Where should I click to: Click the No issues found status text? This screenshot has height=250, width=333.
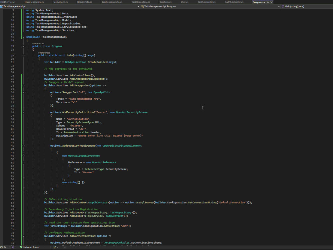[x=31, y=247]
